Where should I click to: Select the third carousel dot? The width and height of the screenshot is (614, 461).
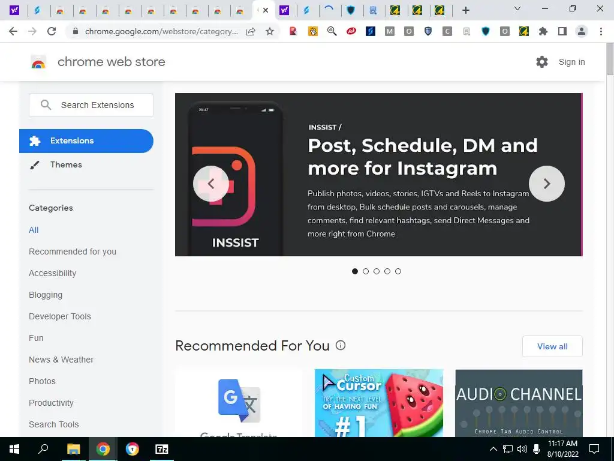(x=377, y=271)
